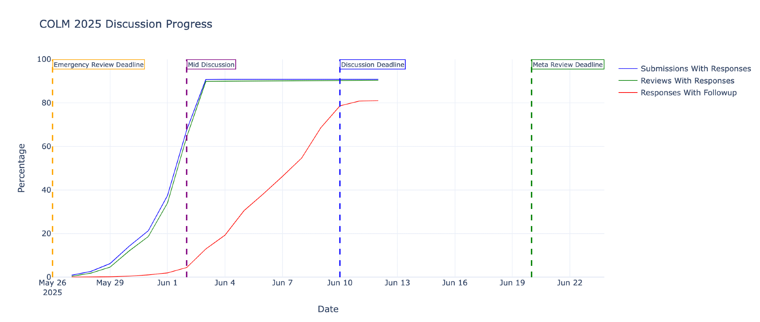The height and width of the screenshot is (322, 760).
Task: Click the May 29 date tick label
Action: [x=110, y=283]
